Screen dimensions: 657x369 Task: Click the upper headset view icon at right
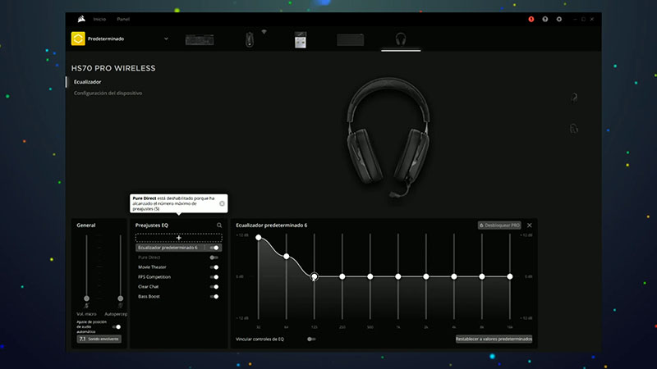coord(574,98)
